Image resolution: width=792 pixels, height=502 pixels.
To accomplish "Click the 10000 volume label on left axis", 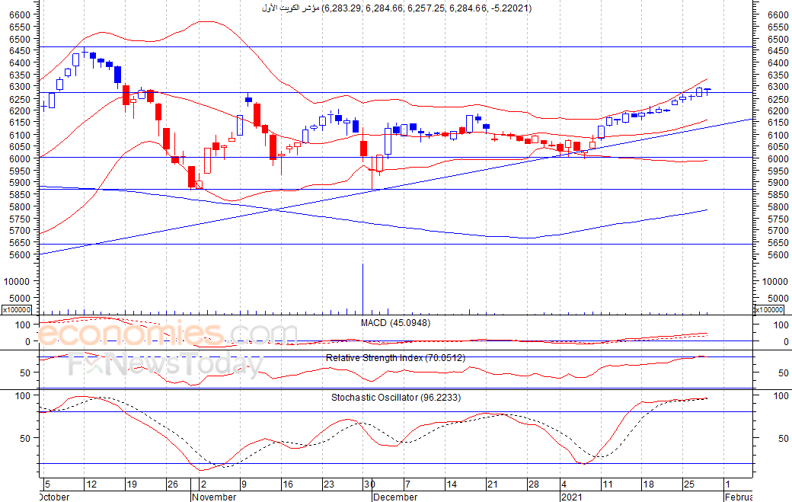I will click(x=17, y=281).
